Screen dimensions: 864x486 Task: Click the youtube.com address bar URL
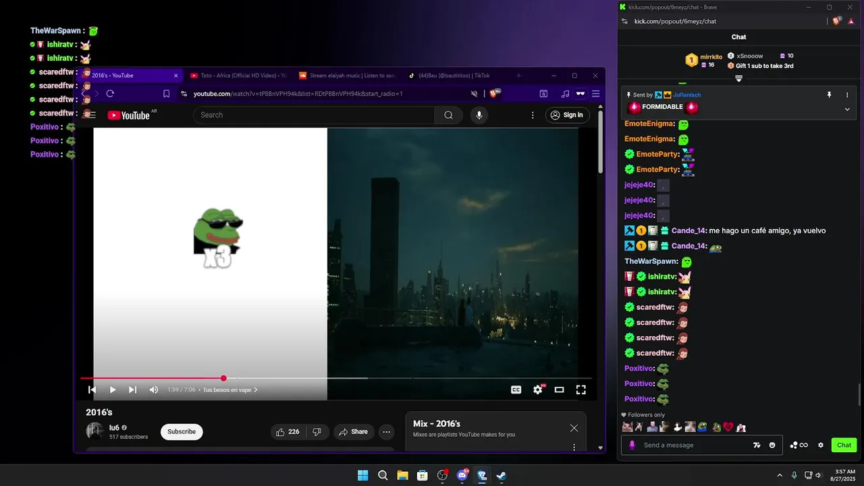tap(298, 94)
